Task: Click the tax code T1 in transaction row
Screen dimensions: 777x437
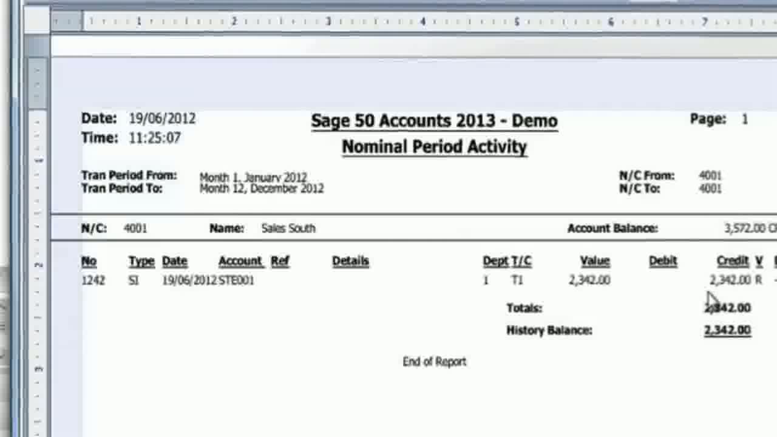Action: pos(517,280)
